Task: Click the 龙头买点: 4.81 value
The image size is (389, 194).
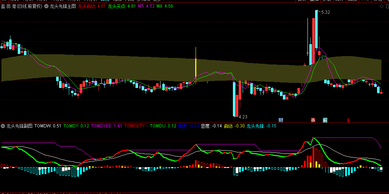Action: click(122, 7)
